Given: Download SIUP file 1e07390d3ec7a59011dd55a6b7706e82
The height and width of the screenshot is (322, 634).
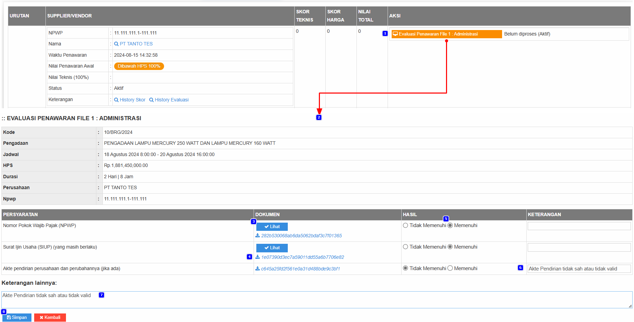Looking at the screenshot, I should (302, 257).
